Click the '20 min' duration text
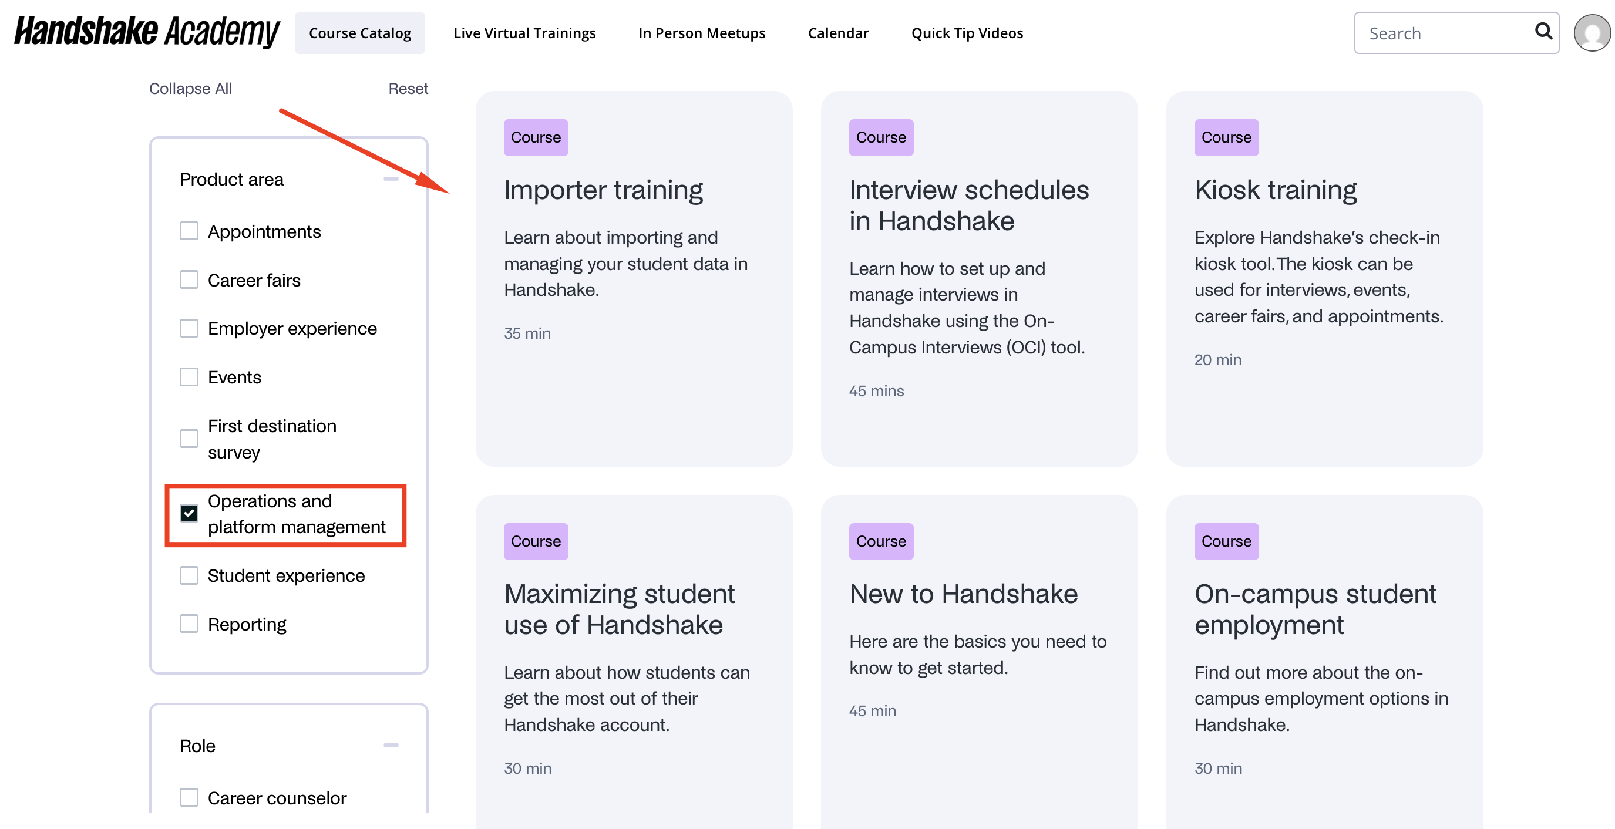 (x=1217, y=360)
